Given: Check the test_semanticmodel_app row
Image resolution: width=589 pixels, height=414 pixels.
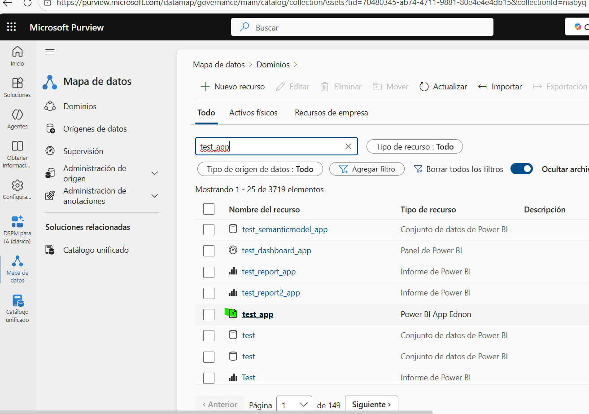Looking at the screenshot, I should tap(209, 229).
